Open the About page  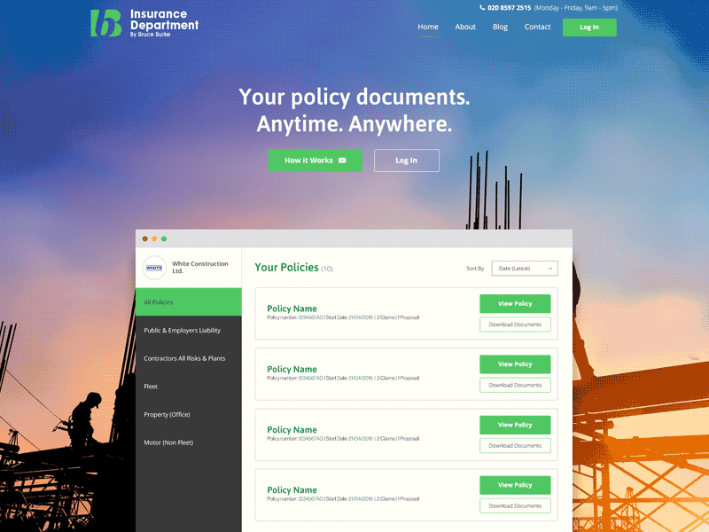465,27
